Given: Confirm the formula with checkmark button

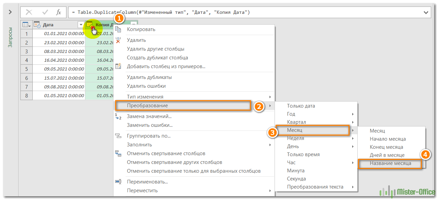Looking at the screenshot, I should [x=45, y=12].
